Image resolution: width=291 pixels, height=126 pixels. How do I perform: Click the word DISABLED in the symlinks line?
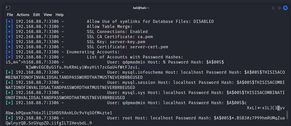click(204, 22)
